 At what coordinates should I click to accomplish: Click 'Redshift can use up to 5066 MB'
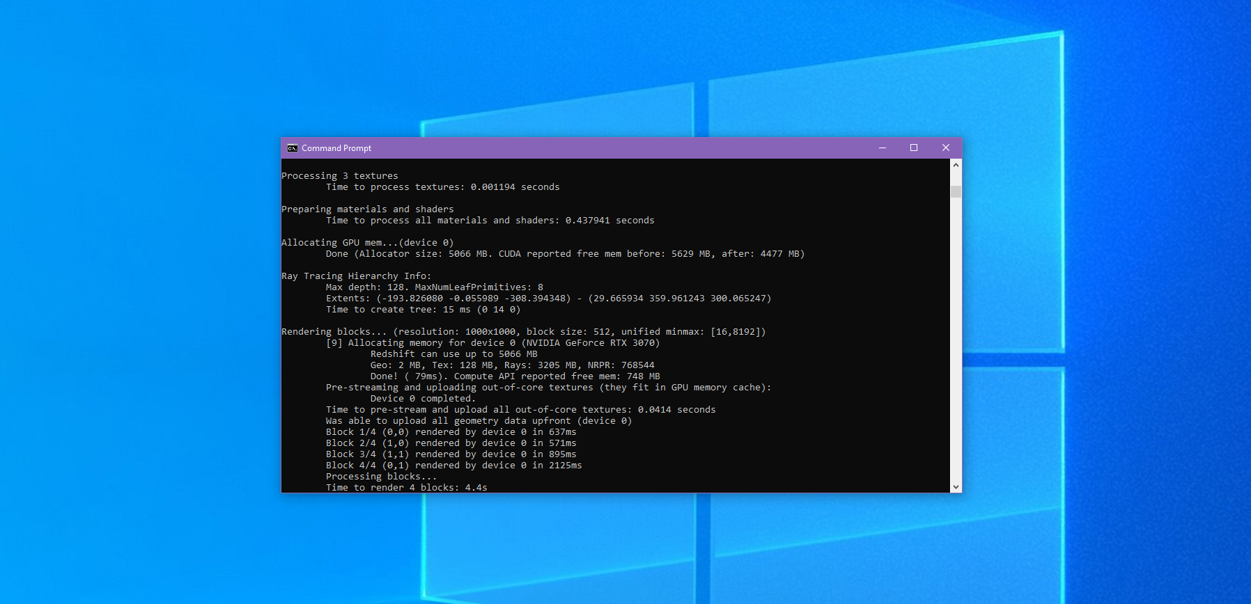coord(454,354)
